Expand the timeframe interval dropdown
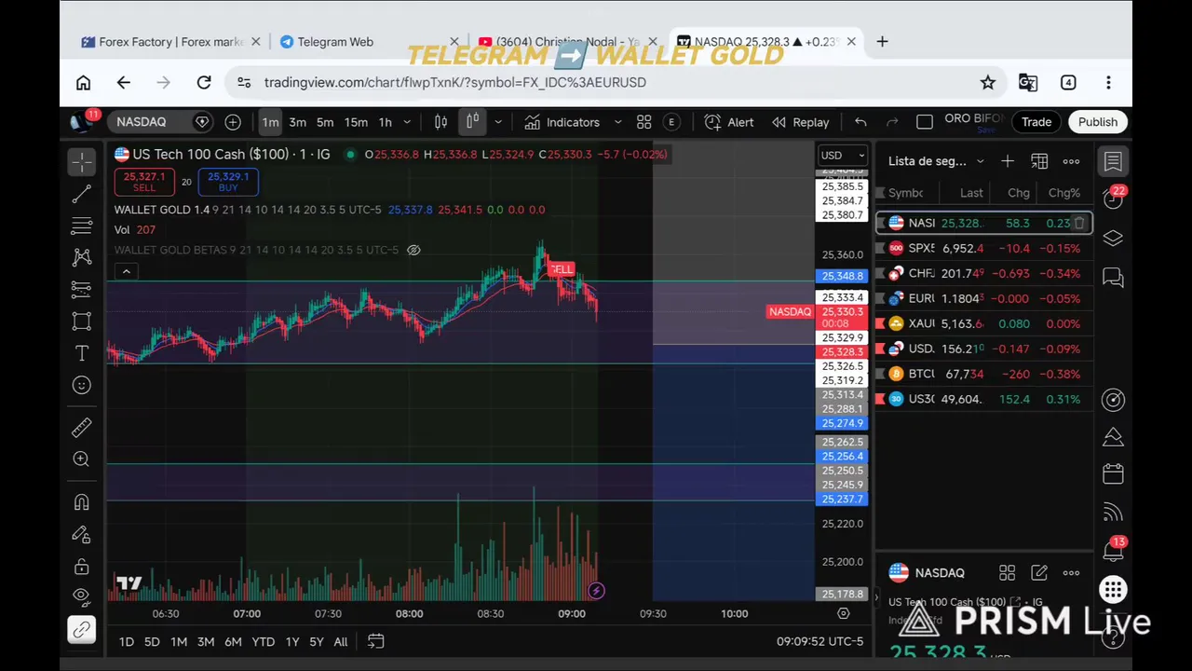1192x671 pixels. [x=407, y=122]
